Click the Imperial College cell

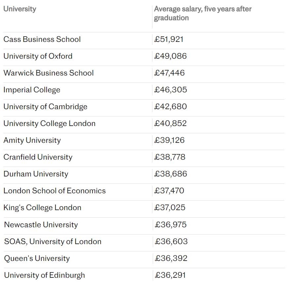[x=32, y=90]
